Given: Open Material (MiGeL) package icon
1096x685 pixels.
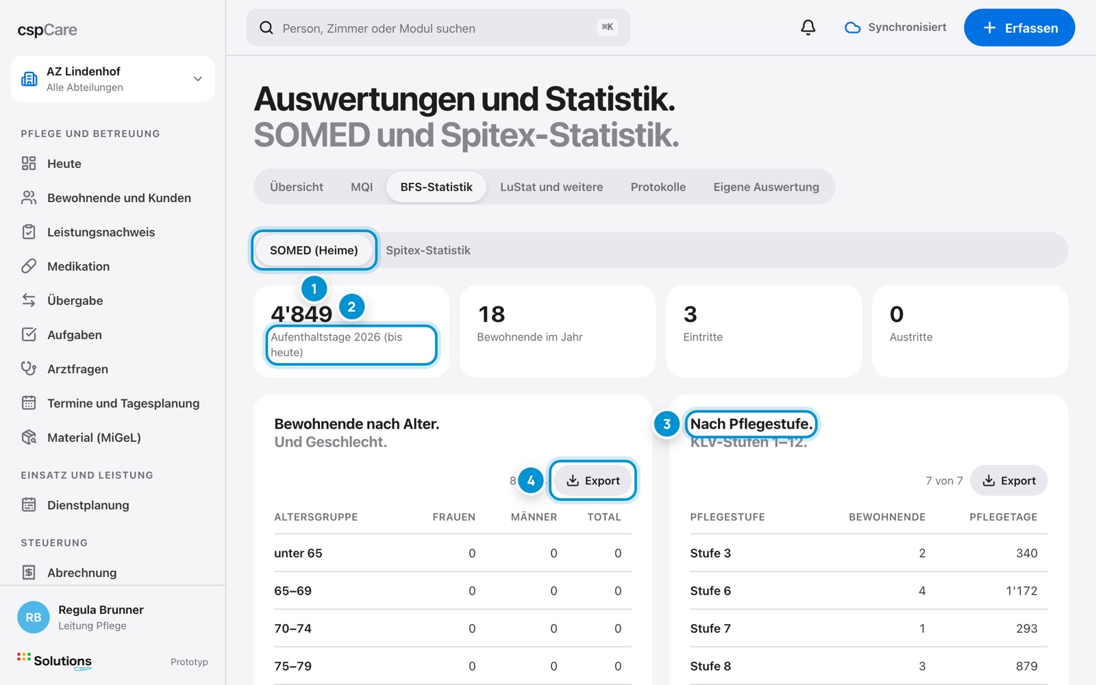Looking at the screenshot, I should click(x=29, y=437).
